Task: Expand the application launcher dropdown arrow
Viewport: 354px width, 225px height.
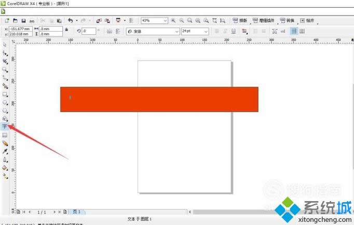Action: coord(125,21)
